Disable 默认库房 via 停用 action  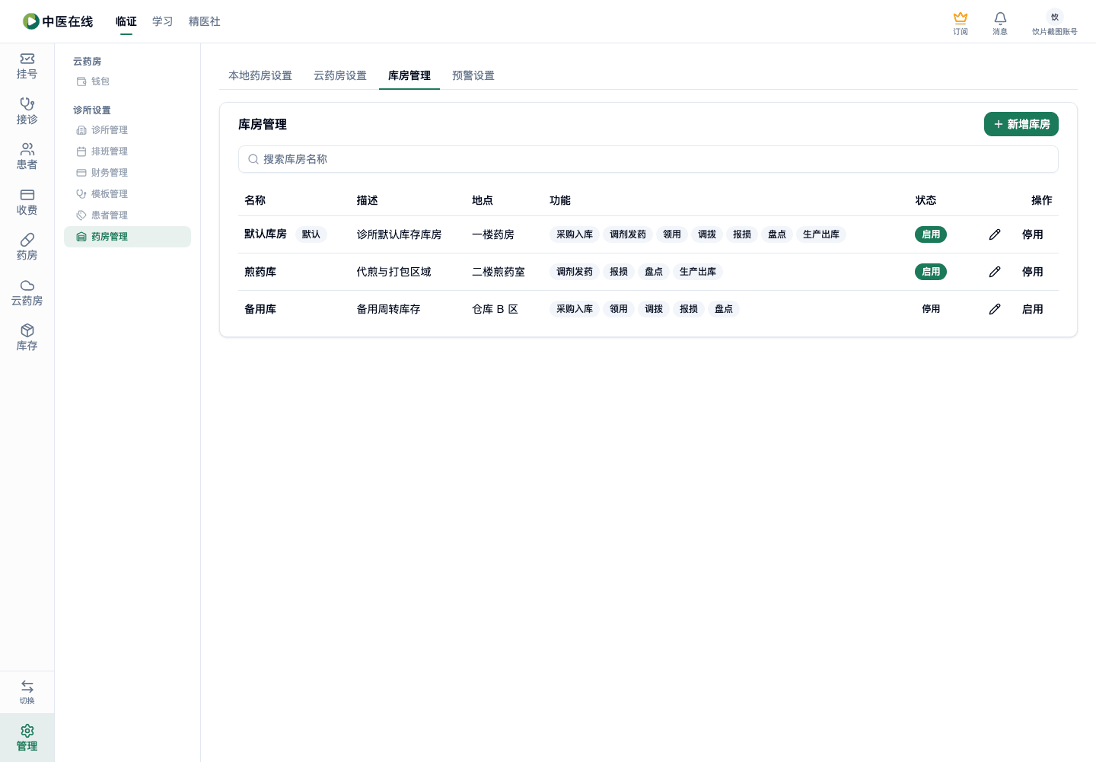pyautogui.click(x=1033, y=234)
